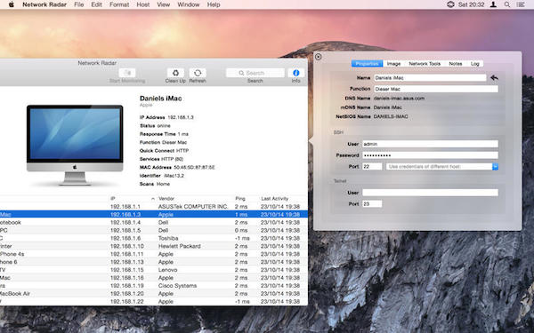The image size is (534, 333).
Task: Switch to the Notes tab
Action: click(x=456, y=64)
